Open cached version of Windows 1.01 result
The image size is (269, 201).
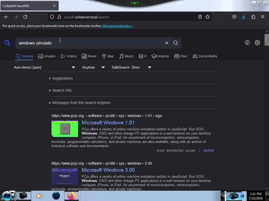[208, 150]
